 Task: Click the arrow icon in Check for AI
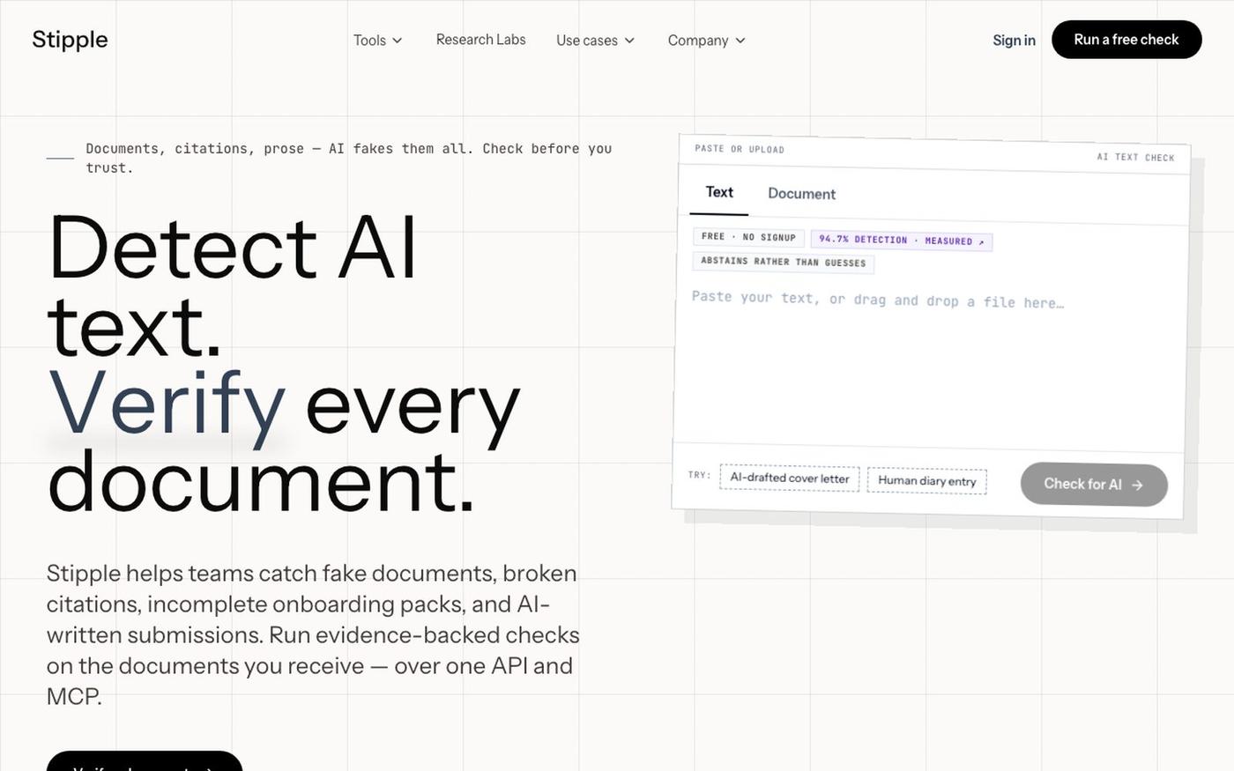1137,485
